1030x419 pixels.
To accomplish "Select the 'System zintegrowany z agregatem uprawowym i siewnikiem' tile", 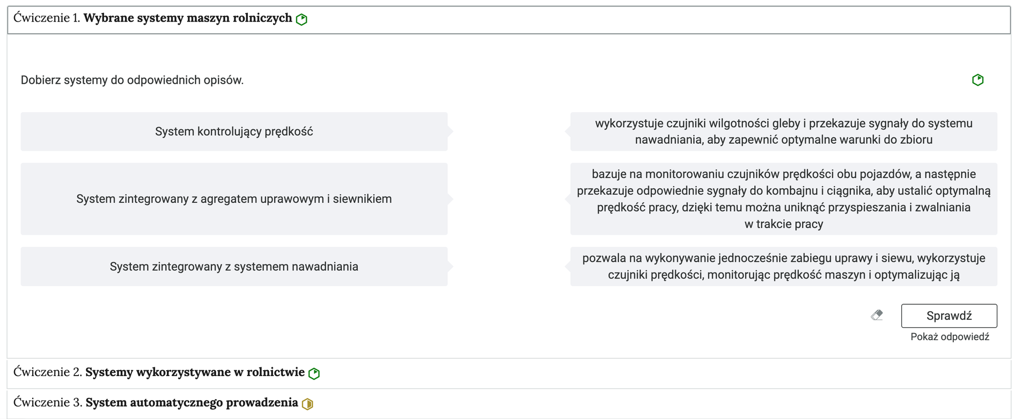I will 234,199.
